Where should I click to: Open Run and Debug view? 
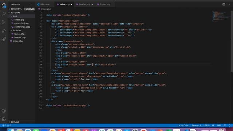point(4,31)
